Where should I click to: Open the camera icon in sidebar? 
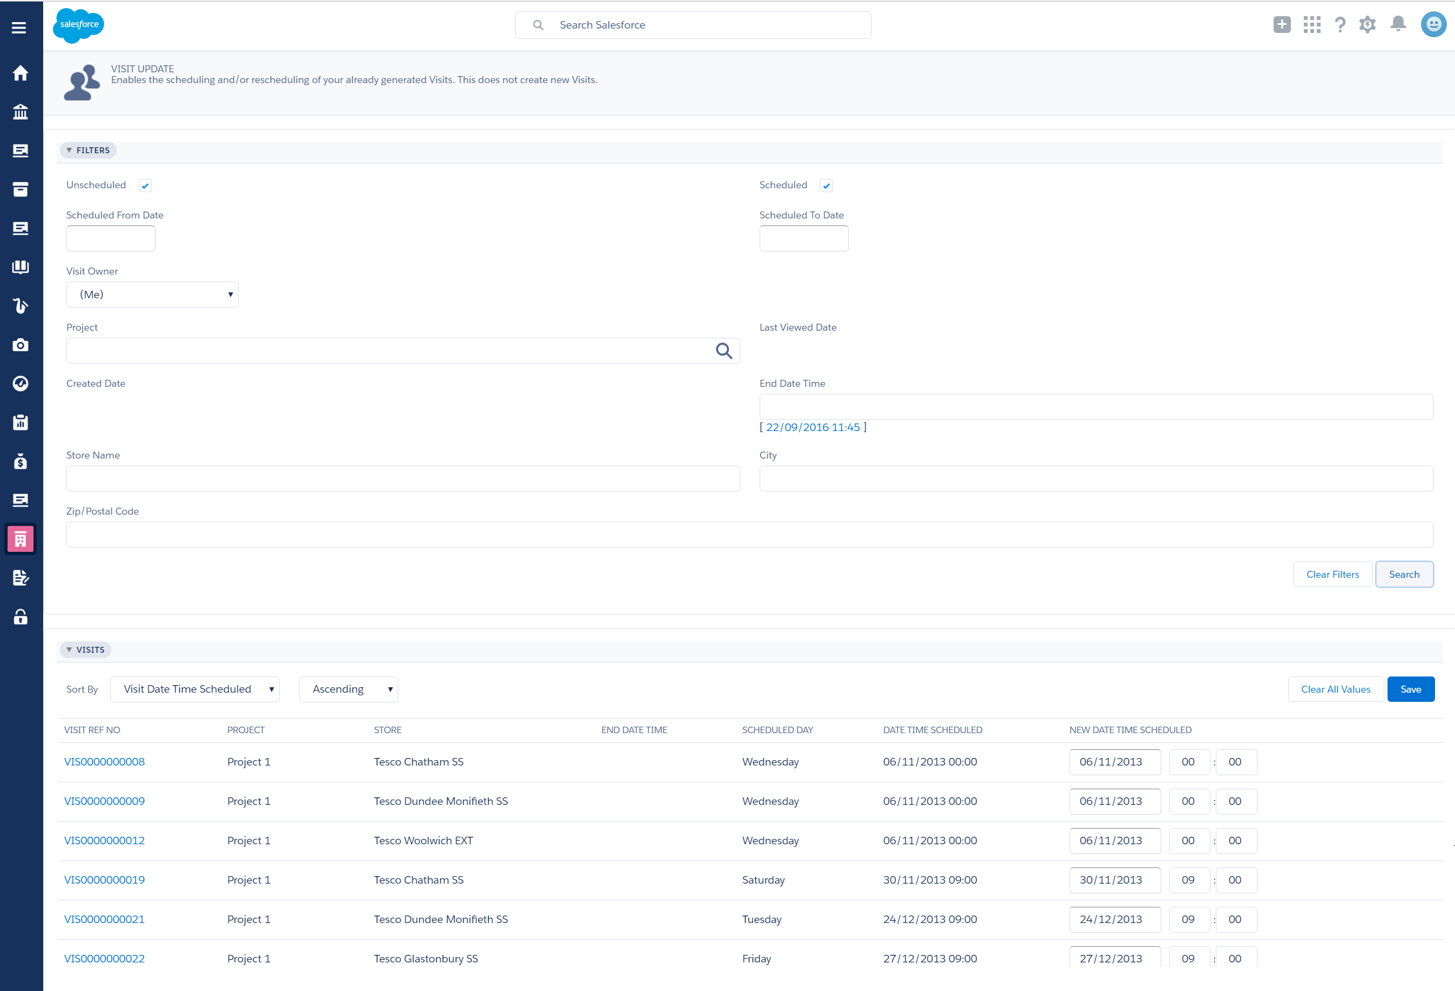tap(20, 345)
